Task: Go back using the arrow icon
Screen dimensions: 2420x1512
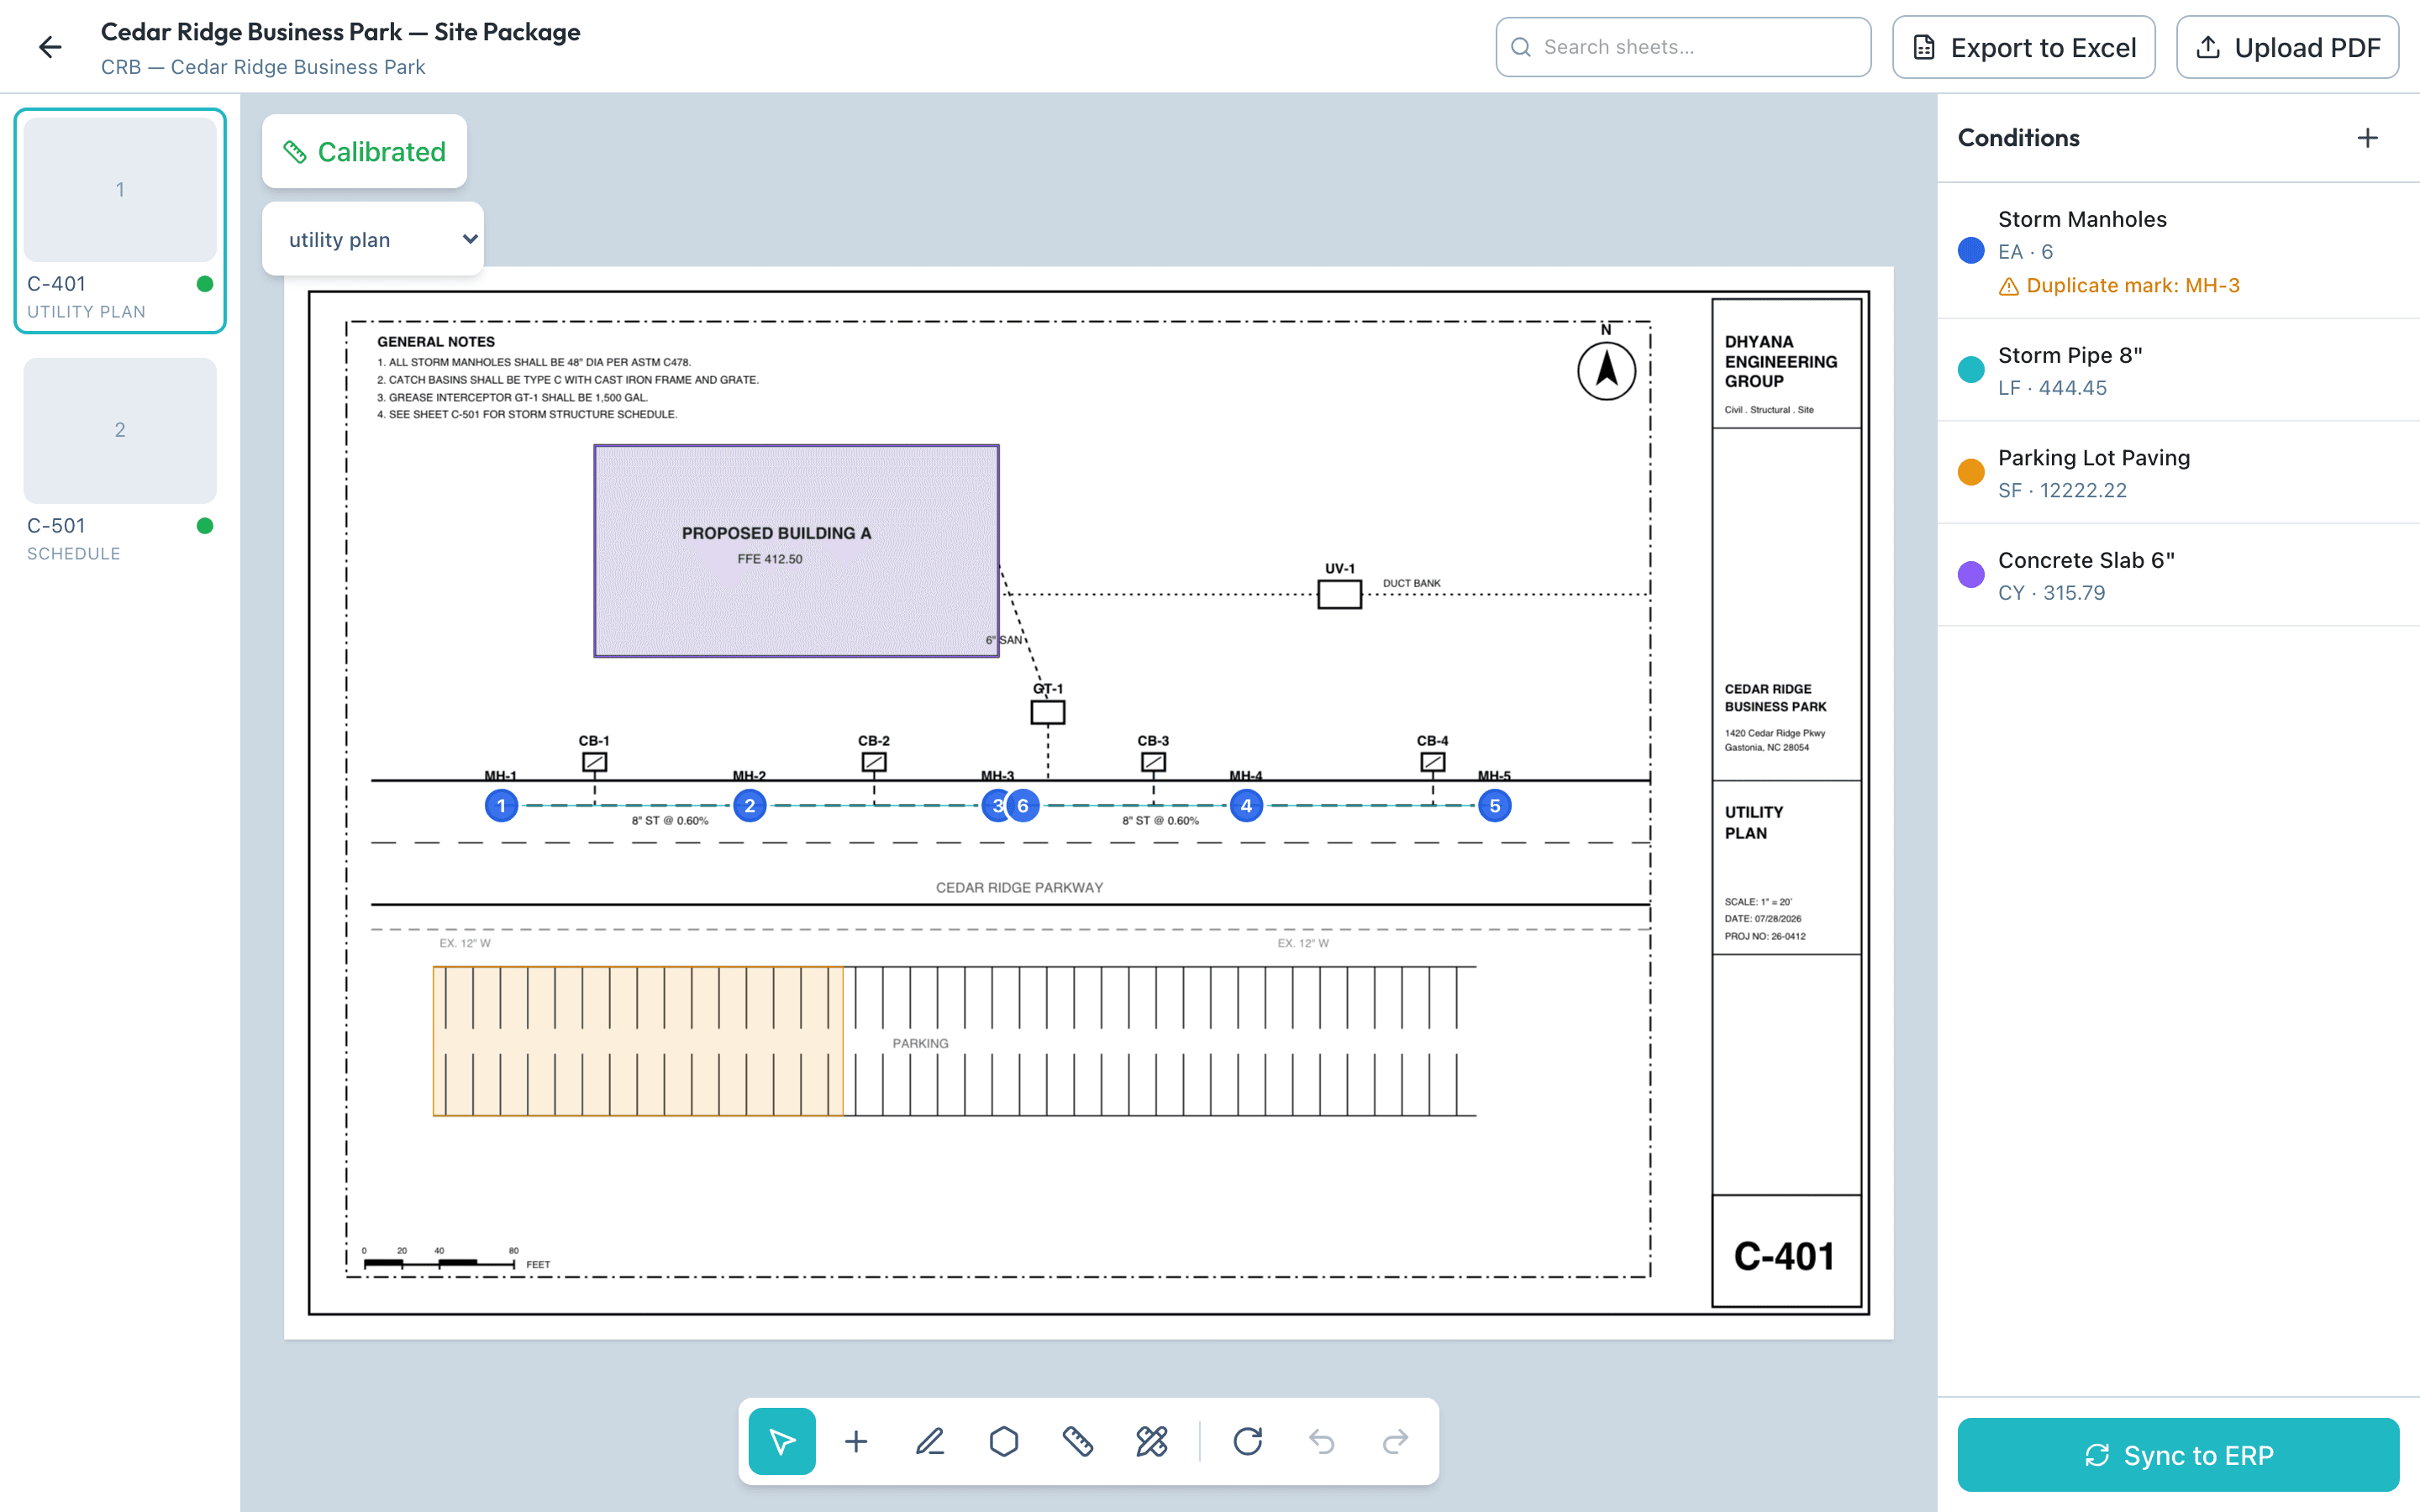Action: click(x=50, y=47)
